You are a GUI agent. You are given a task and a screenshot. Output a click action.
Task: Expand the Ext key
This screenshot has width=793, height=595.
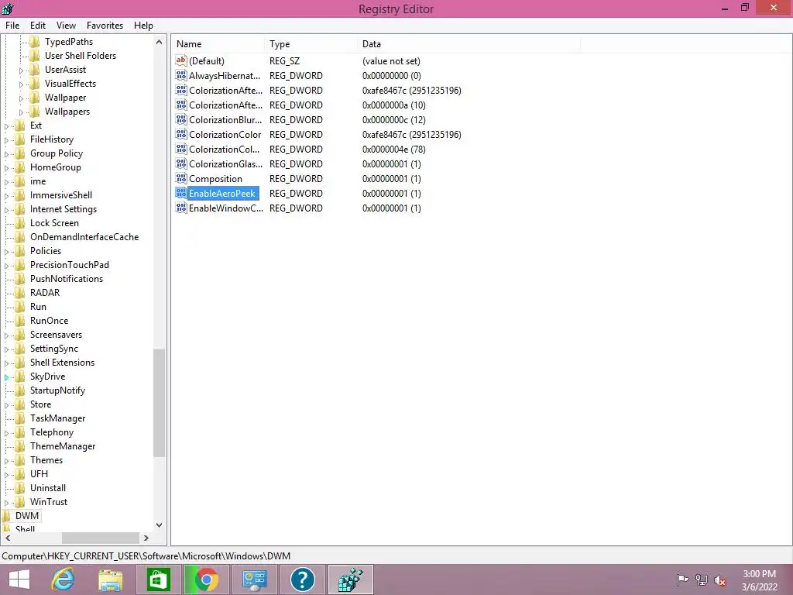click(x=6, y=126)
